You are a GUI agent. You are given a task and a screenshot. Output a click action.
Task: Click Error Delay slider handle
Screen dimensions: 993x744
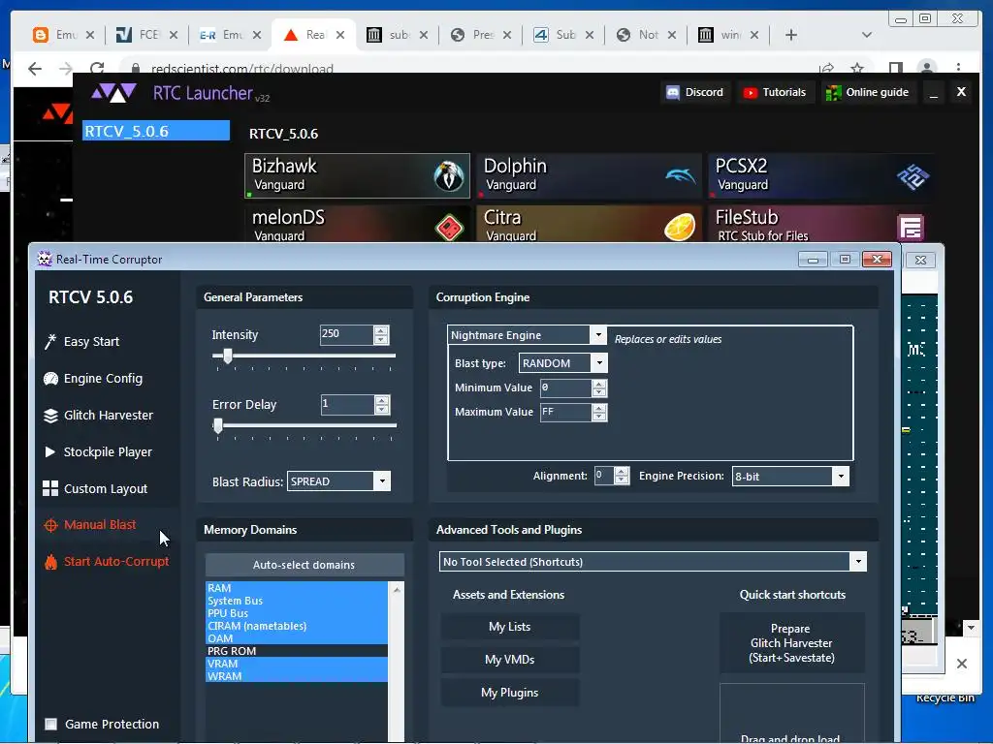tap(218, 426)
